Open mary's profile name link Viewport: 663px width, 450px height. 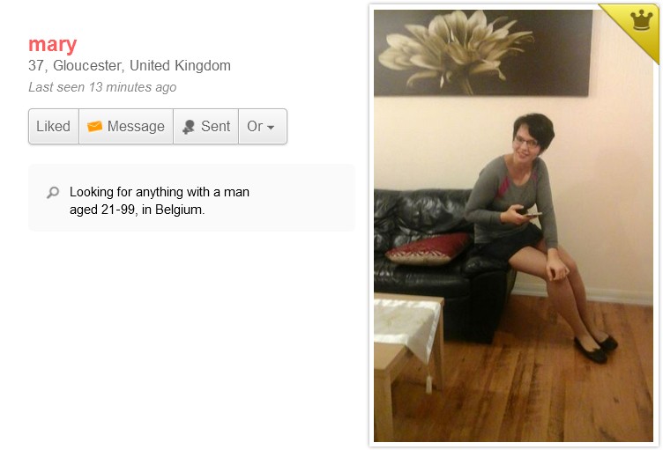(52, 44)
